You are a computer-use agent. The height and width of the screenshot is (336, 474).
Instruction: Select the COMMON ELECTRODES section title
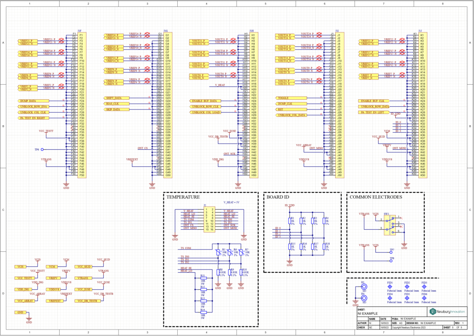pyautogui.click(x=375, y=197)
